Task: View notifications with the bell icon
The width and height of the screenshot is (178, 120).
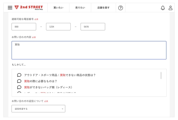Action: (163, 8)
